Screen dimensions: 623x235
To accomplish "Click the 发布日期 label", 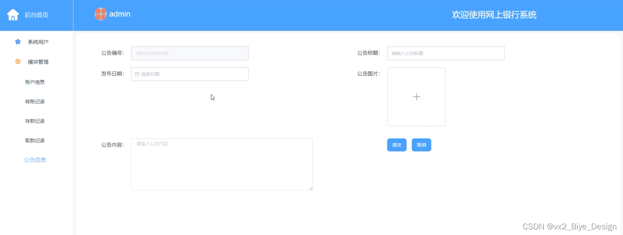I will click(112, 74).
